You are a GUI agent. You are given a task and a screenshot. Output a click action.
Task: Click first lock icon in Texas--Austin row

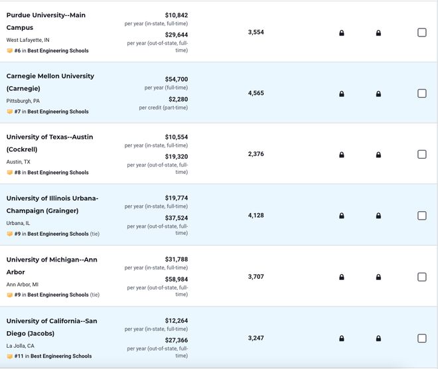(x=341, y=155)
